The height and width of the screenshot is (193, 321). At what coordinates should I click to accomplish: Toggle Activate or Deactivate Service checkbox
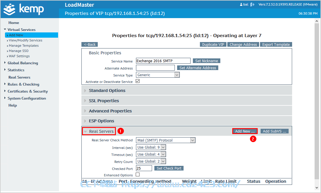pos(137,81)
